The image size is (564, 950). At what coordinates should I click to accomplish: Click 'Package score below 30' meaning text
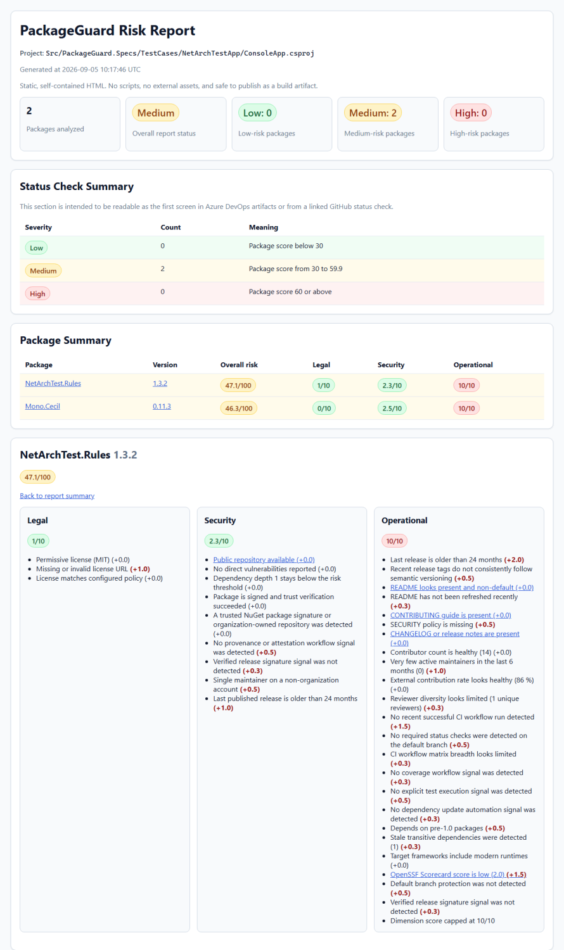click(286, 246)
